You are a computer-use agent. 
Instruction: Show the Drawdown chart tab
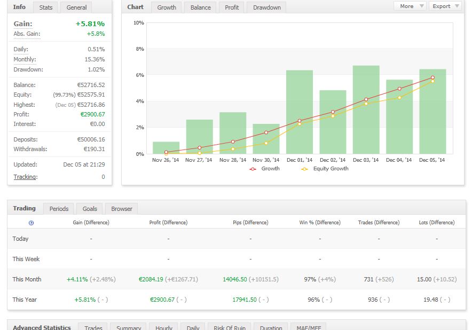point(267,7)
